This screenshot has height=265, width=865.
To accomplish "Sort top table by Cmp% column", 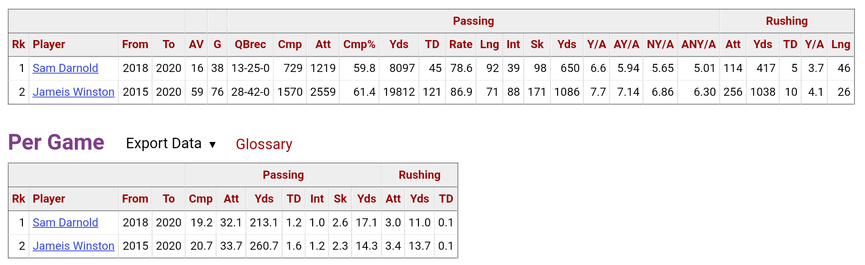I will point(359,45).
